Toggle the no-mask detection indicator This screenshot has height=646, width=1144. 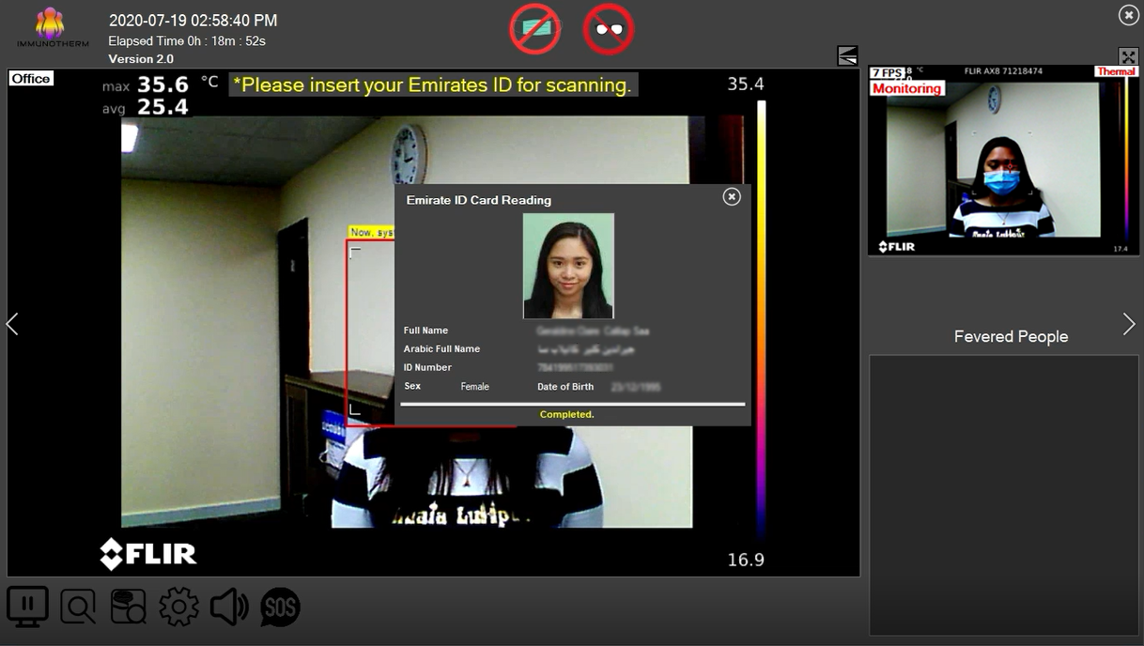click(x=535, y=29)
